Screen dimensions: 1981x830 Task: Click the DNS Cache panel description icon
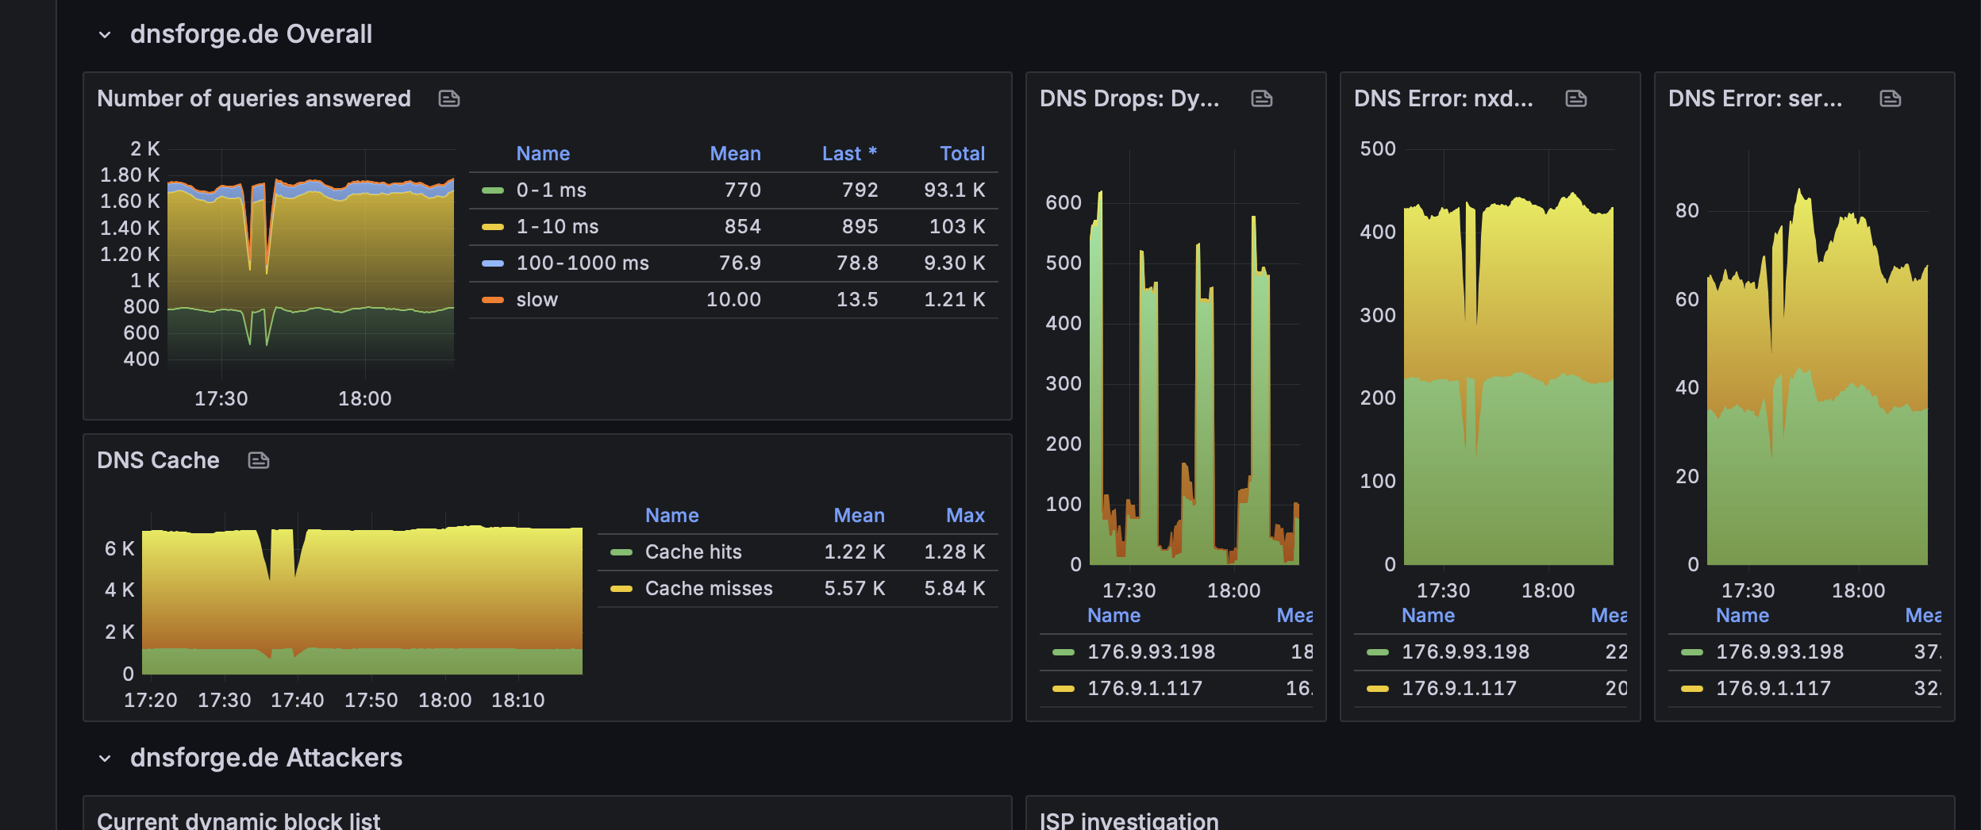click(259, 460)
